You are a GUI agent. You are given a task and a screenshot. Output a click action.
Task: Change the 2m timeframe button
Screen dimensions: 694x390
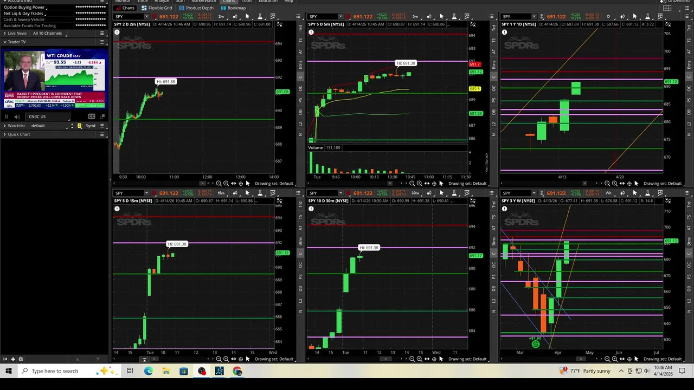pos(221,17)
